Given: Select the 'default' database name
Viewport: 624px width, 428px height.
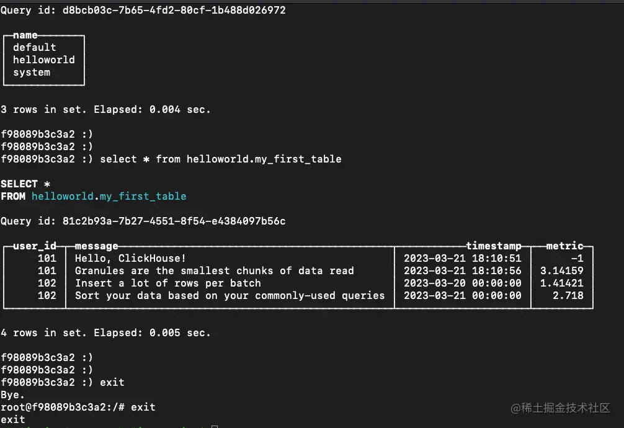Looking at the screenshot, I should [x=35, y=47].
